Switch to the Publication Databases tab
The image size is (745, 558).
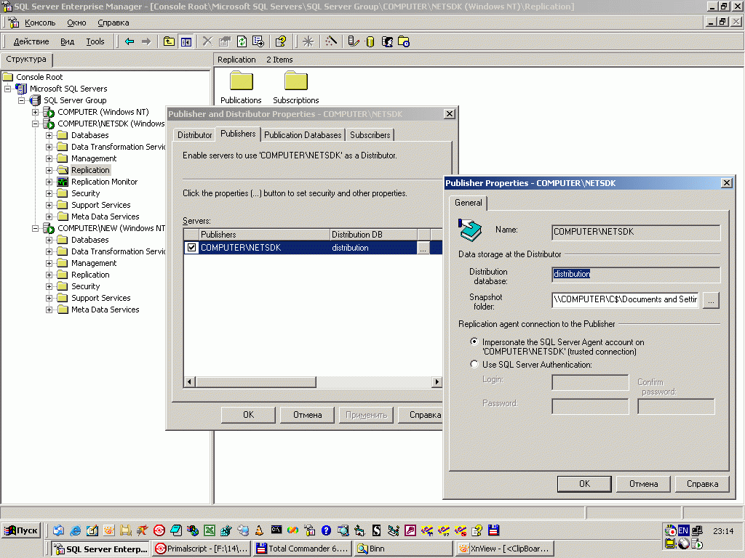[303, 135]
